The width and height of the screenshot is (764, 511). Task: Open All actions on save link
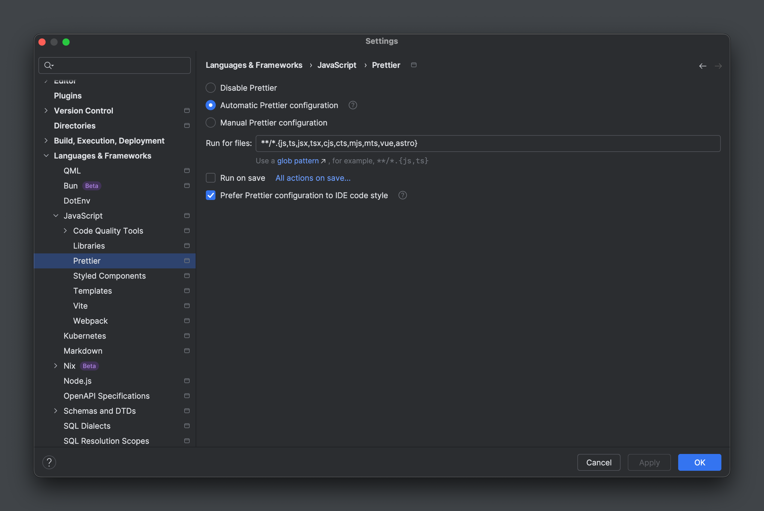click(313, 178)
